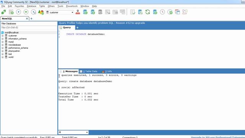245x138 pixels.
Task: Click the multi-table diagram icon
Action: (122, 12)
